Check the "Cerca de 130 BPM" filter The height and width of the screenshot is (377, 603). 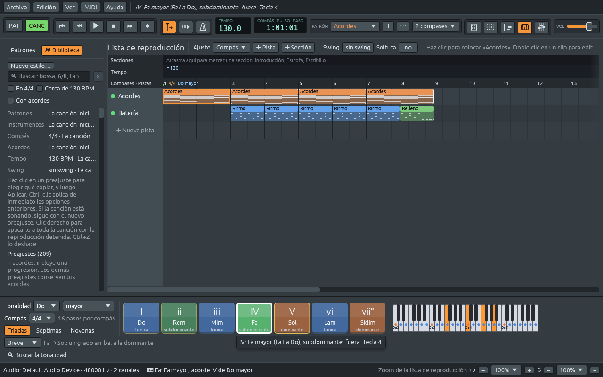point(40,89)
